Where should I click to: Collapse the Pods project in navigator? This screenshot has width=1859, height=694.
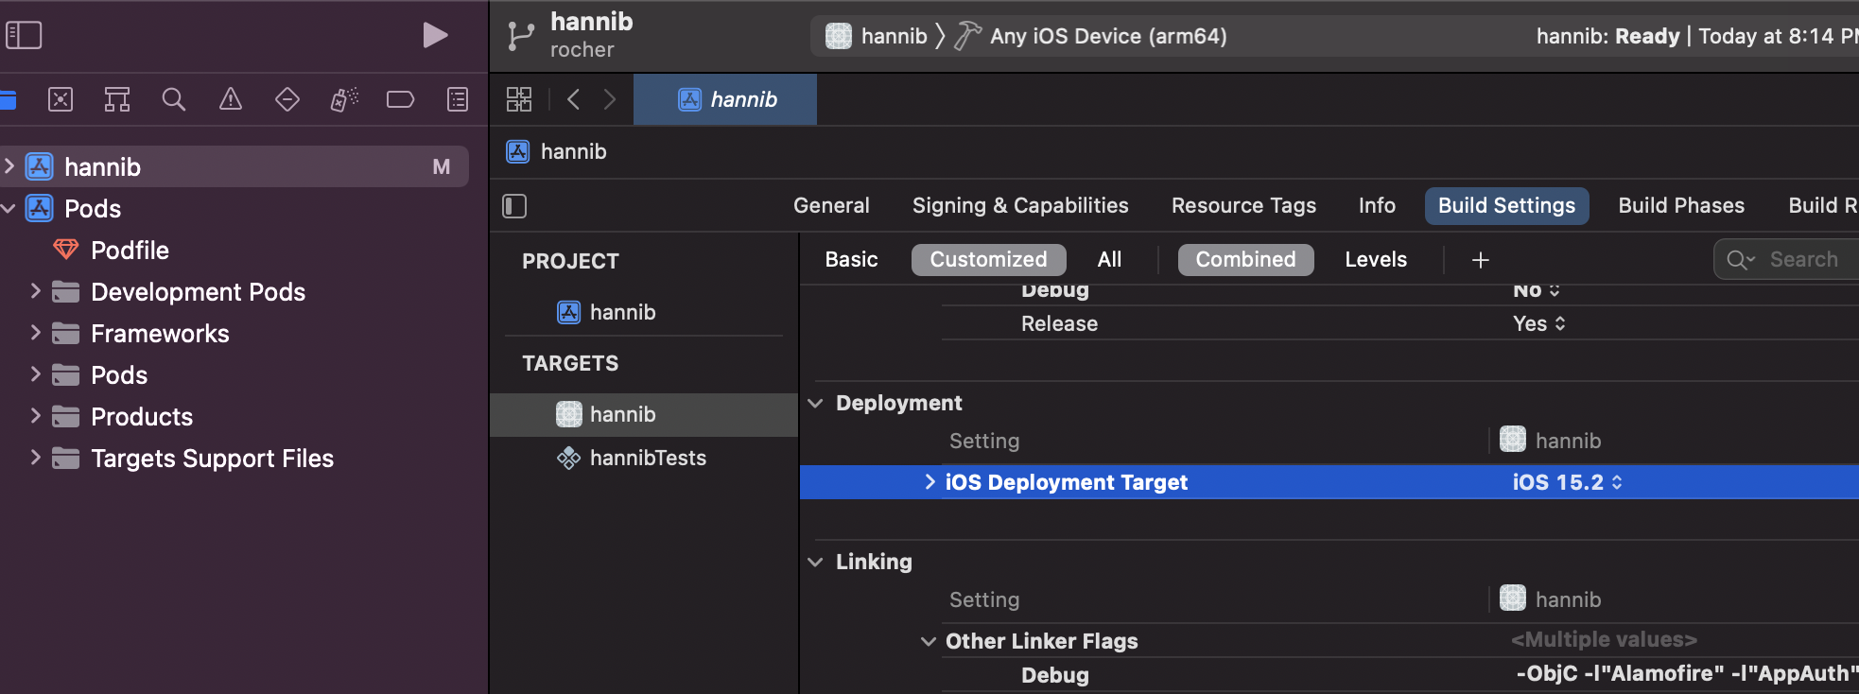point(9,208)
